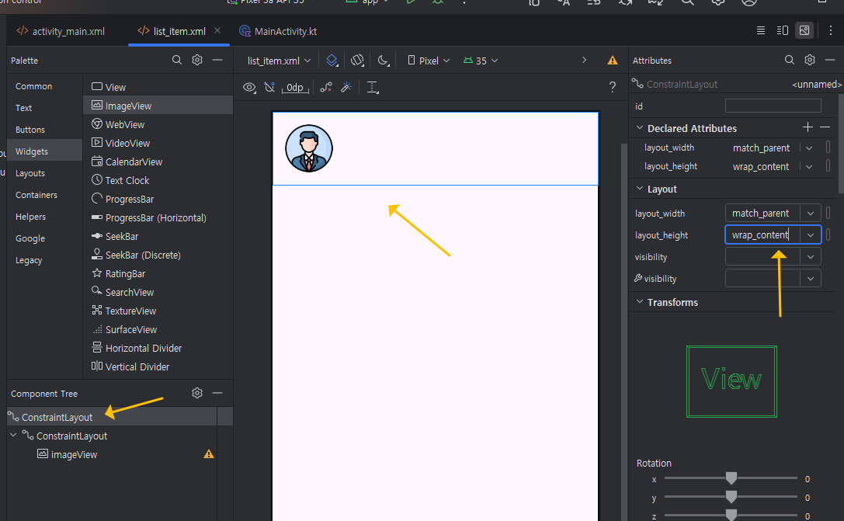Select Legacy palette category
This screenshot has width=844, height=521.
[x=29, y=260]
